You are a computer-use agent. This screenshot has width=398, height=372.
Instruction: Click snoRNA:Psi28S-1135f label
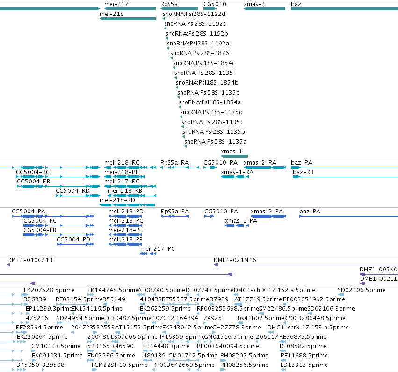tap(204, 73)
